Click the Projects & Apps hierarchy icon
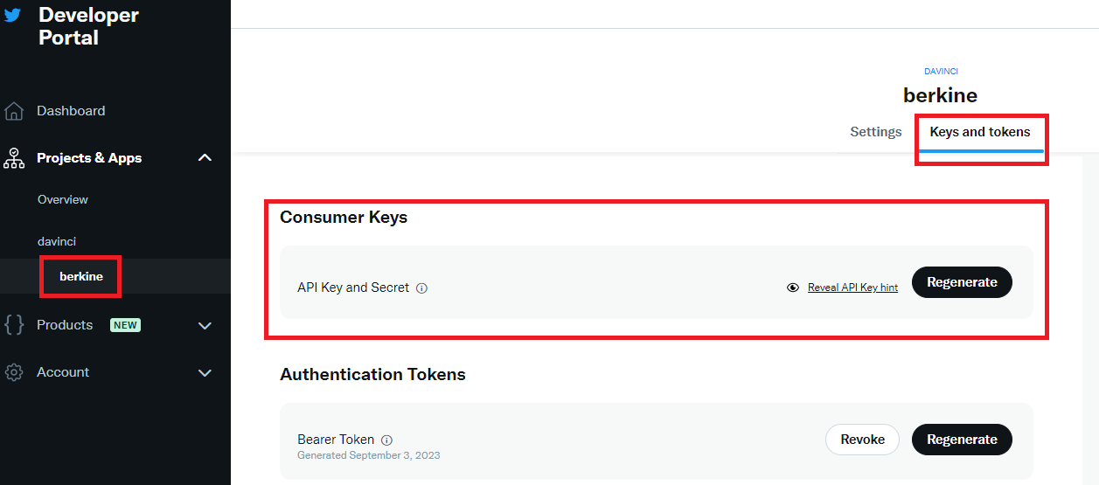 14,158
